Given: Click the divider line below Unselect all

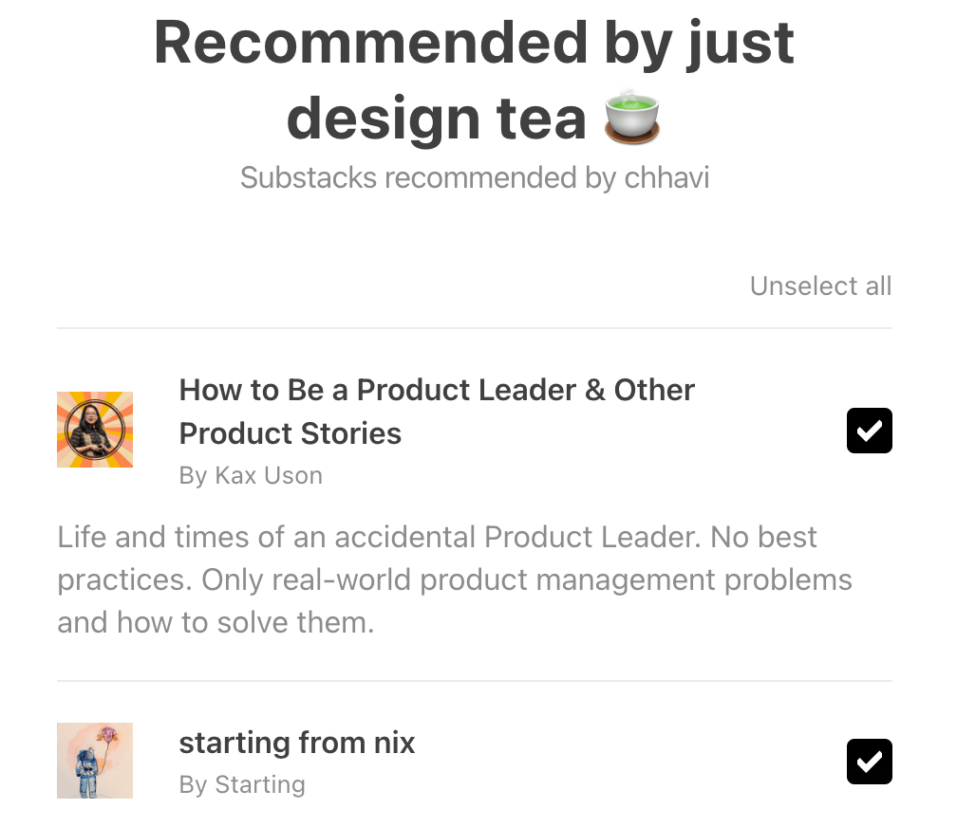Looking at the screenshot, I should 474,328.
